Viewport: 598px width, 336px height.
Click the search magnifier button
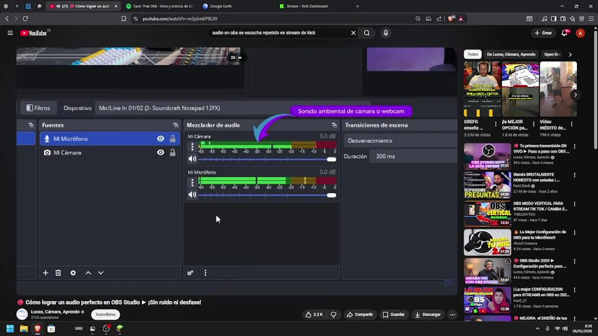point(367,33)
